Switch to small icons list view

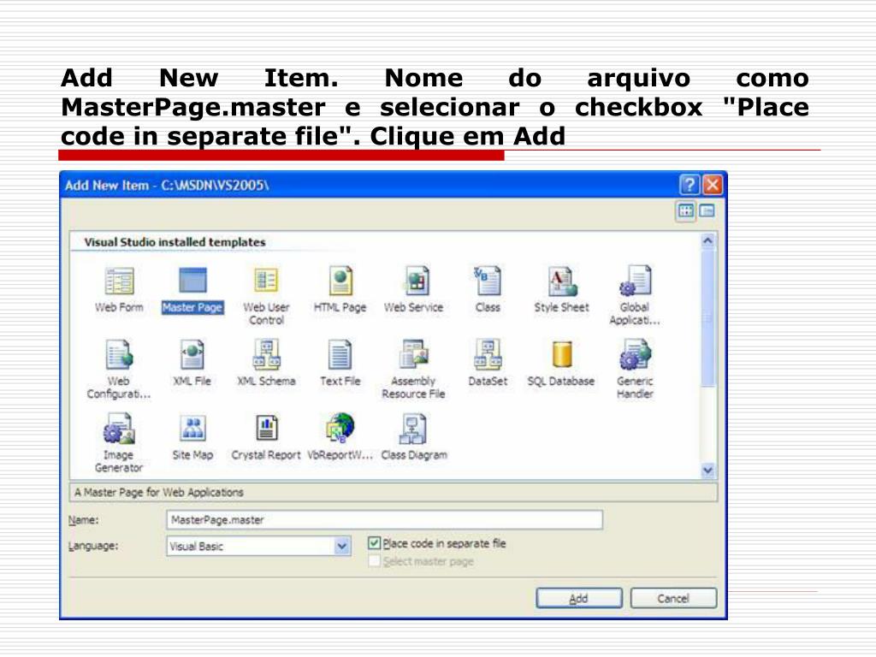click(707, 211)
